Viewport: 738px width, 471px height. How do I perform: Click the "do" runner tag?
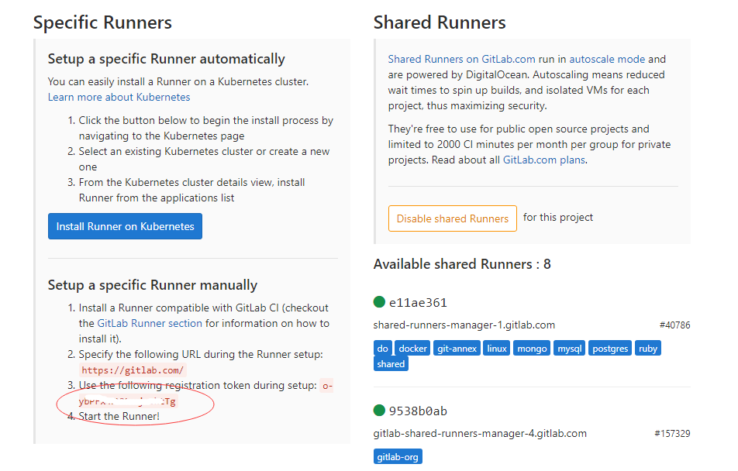[x=383, y=348]
